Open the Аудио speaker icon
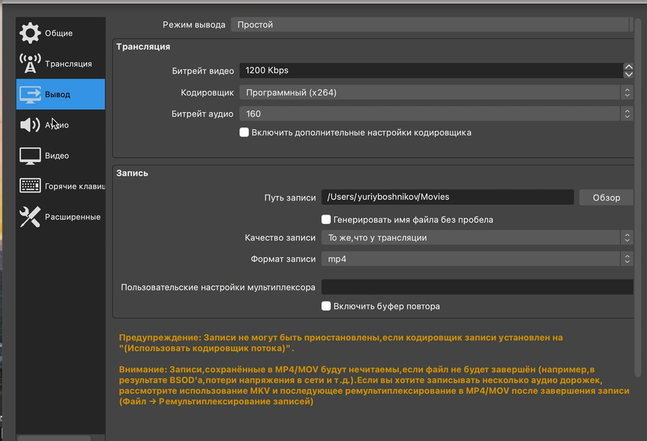This screenshot has width=647, height=441. tap(30, 125)
